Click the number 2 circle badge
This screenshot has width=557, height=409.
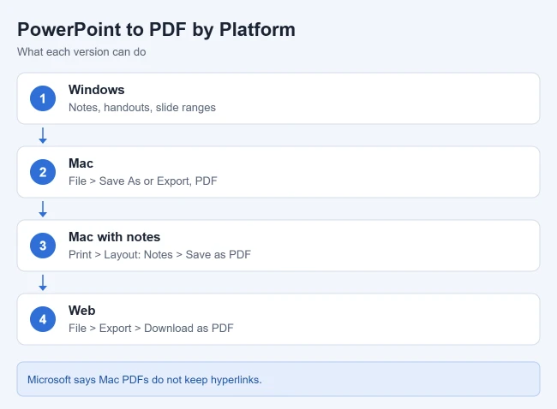tap(43, 172)
